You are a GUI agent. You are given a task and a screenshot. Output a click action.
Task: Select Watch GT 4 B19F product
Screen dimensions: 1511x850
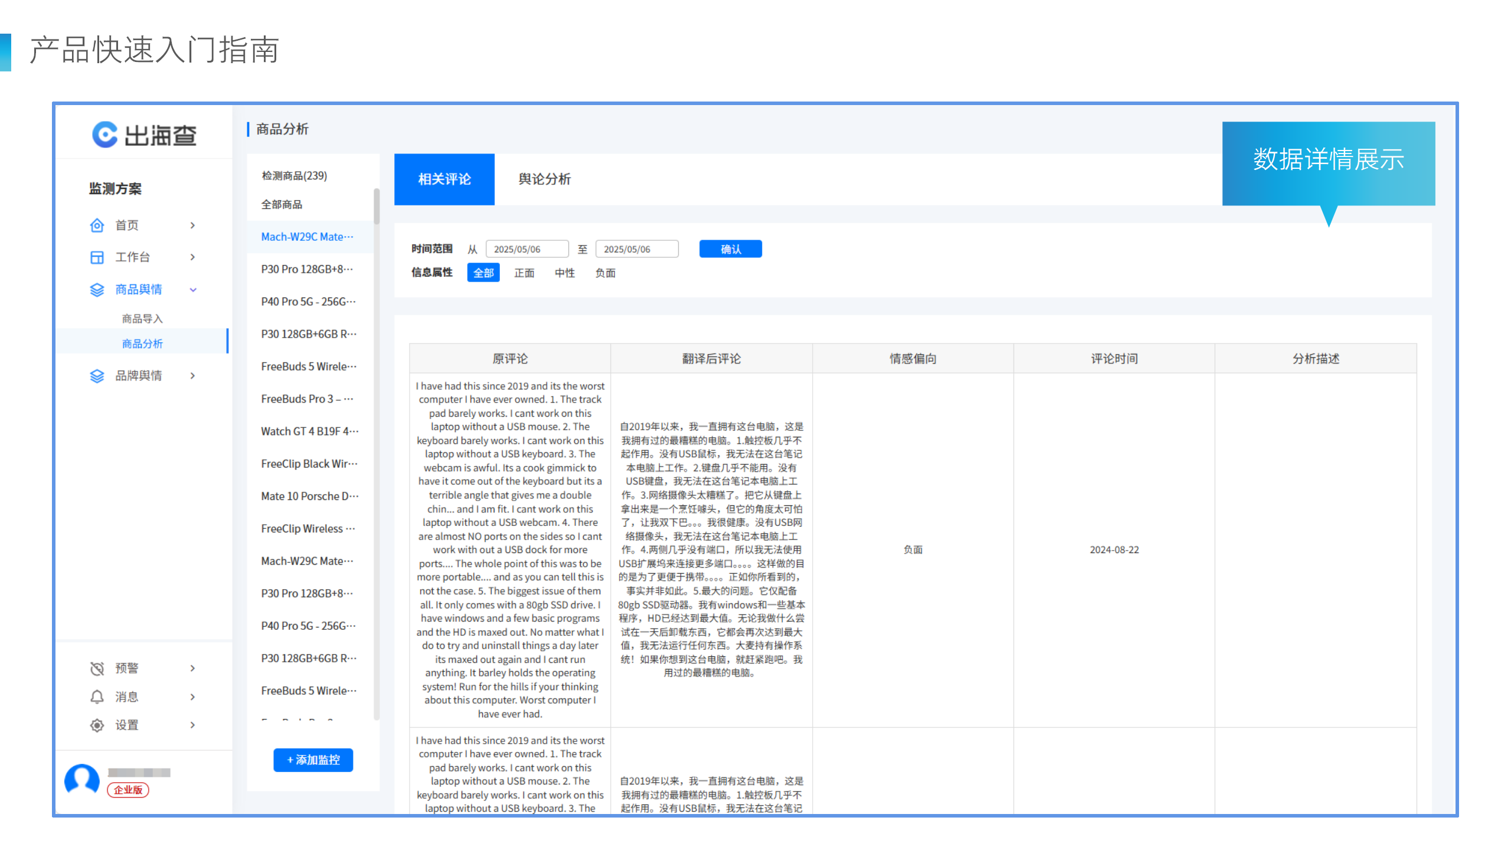point(310,431)
